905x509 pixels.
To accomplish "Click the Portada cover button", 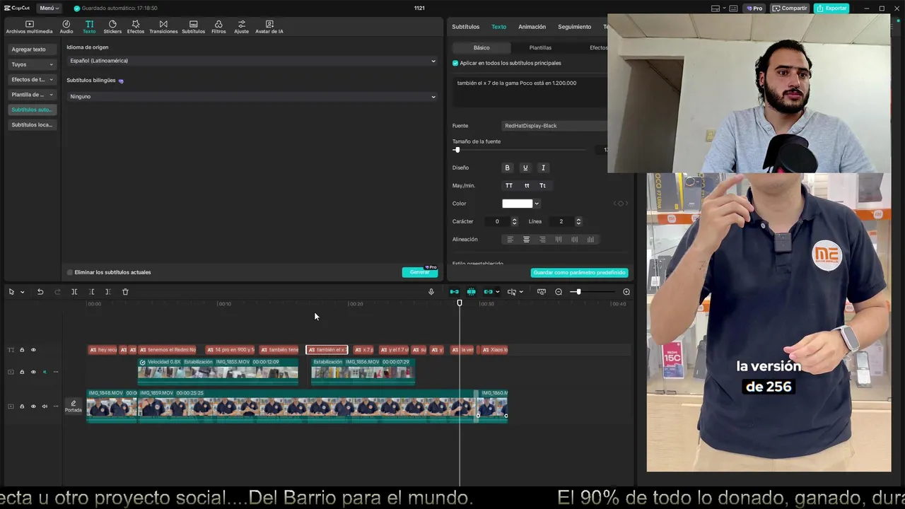I will coord(74,406).
